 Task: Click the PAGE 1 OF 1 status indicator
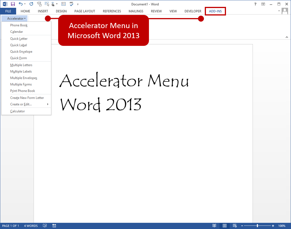click(11, 226)
